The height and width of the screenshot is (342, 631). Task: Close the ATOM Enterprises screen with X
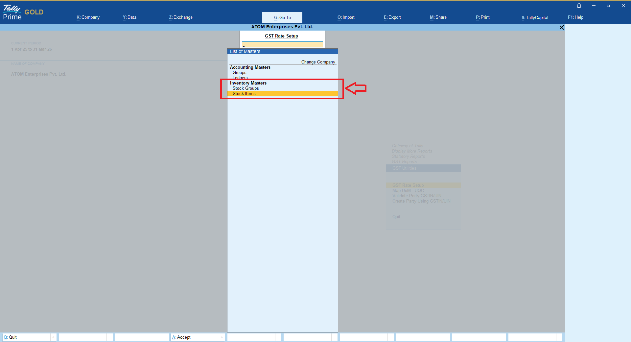click(x=562, y=28)
